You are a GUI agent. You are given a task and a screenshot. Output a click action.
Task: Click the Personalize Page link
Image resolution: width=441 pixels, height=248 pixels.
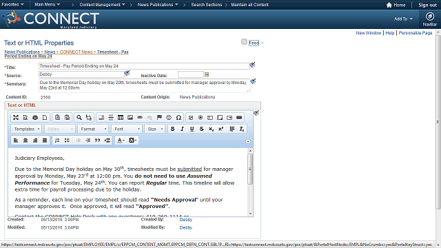point(416,33)
